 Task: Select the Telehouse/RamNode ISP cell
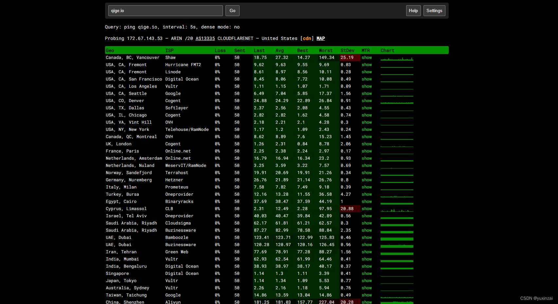pyautogui.click(x=187, y=130)
